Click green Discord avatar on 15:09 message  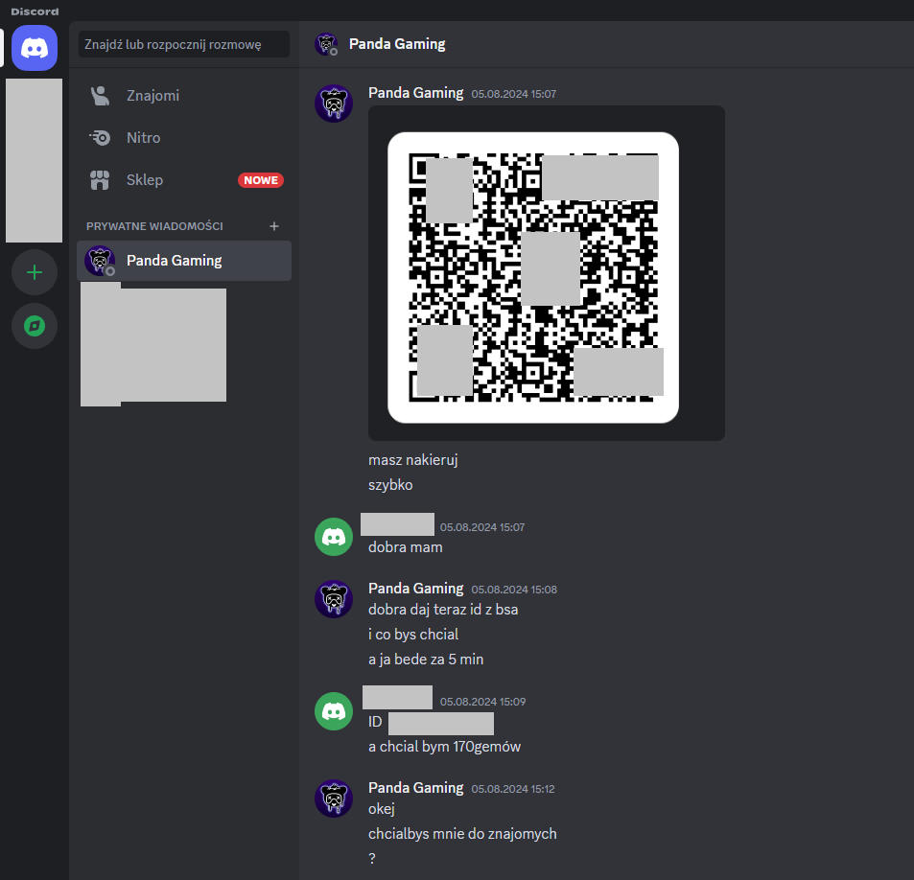point(334,711)
